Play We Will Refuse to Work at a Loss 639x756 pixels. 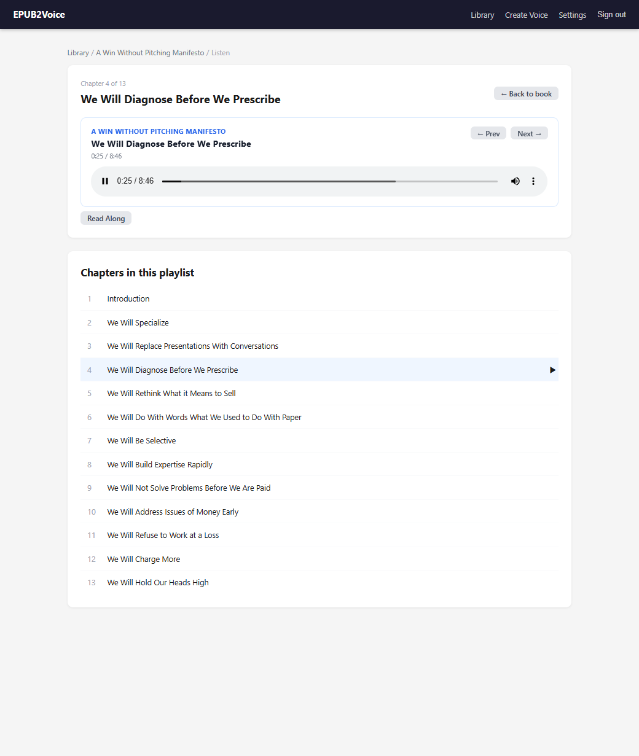(x=319, y=536)
